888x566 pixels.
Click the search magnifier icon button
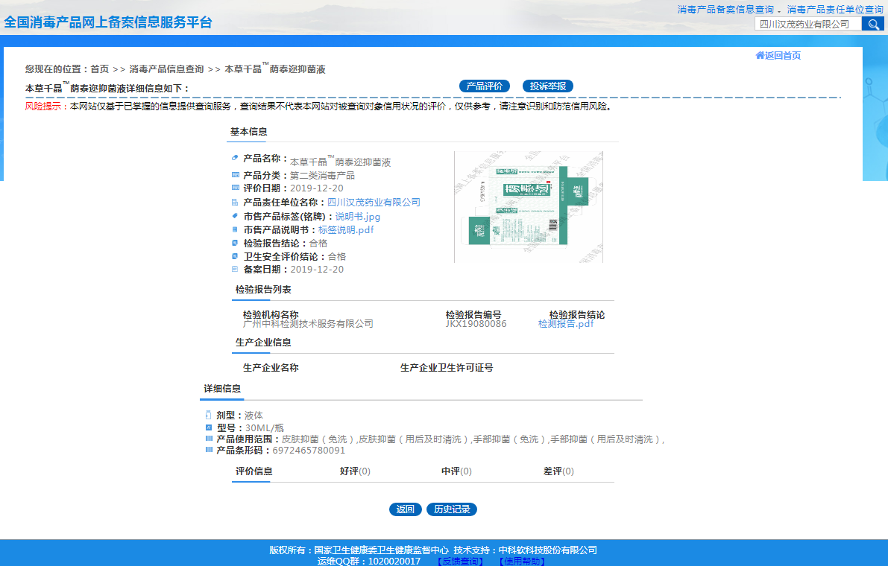872,24
